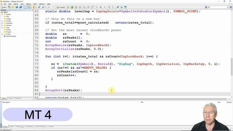Open the Search menu
Screen dimensions: 233x131
tap(16, 4)
